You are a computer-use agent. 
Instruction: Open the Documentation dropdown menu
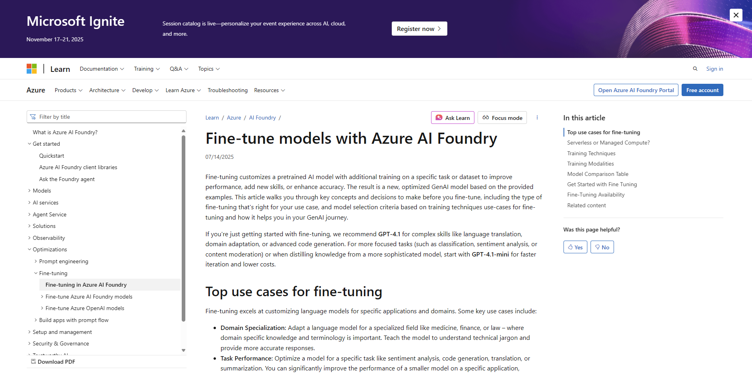pyautogui.click(x=102, y=69)
